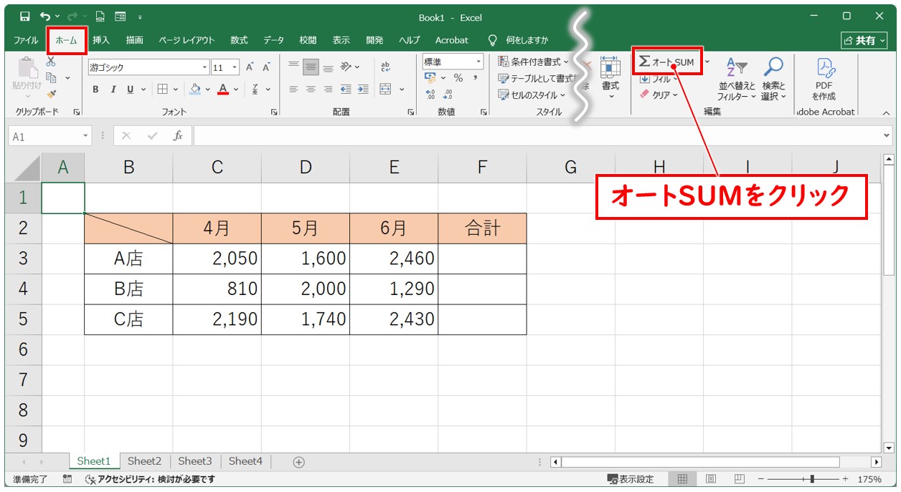Image resolution: width=901 pixels, height=492 pixels.
Task: Click the AutoSUM (オートSUM) button
Action: [x=666, y=62]
